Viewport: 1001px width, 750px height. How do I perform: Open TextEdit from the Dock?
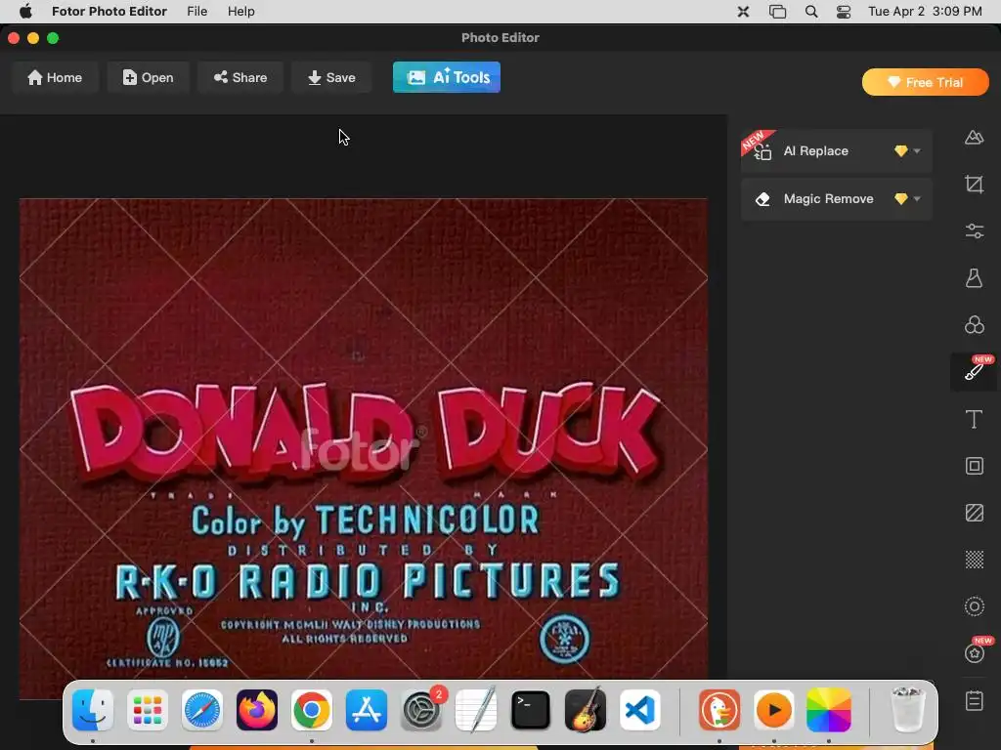tap(476, 710)
